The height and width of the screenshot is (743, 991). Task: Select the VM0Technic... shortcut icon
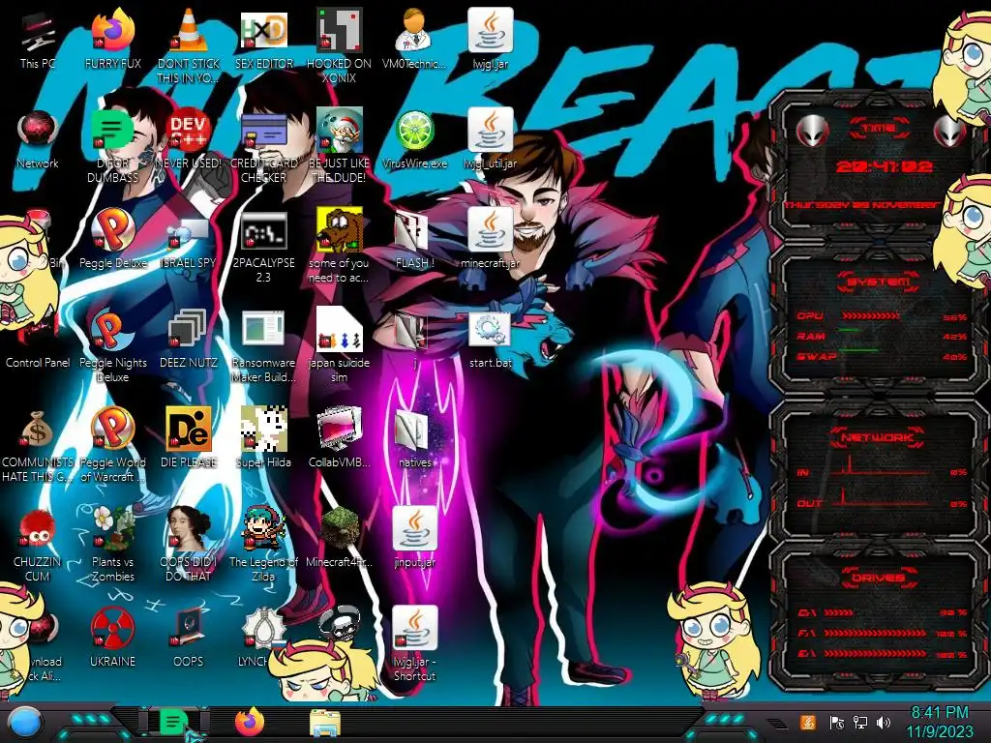tap(414, 30)
